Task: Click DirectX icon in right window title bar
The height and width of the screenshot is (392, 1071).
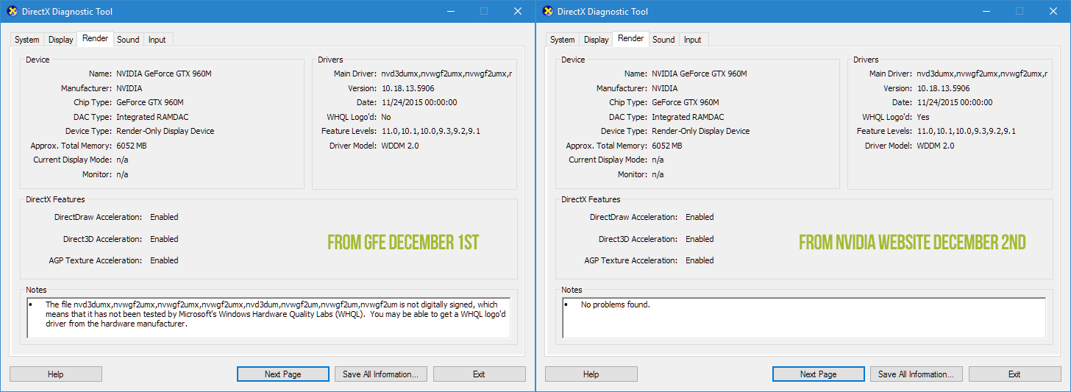Action: [x=547, y=11]
